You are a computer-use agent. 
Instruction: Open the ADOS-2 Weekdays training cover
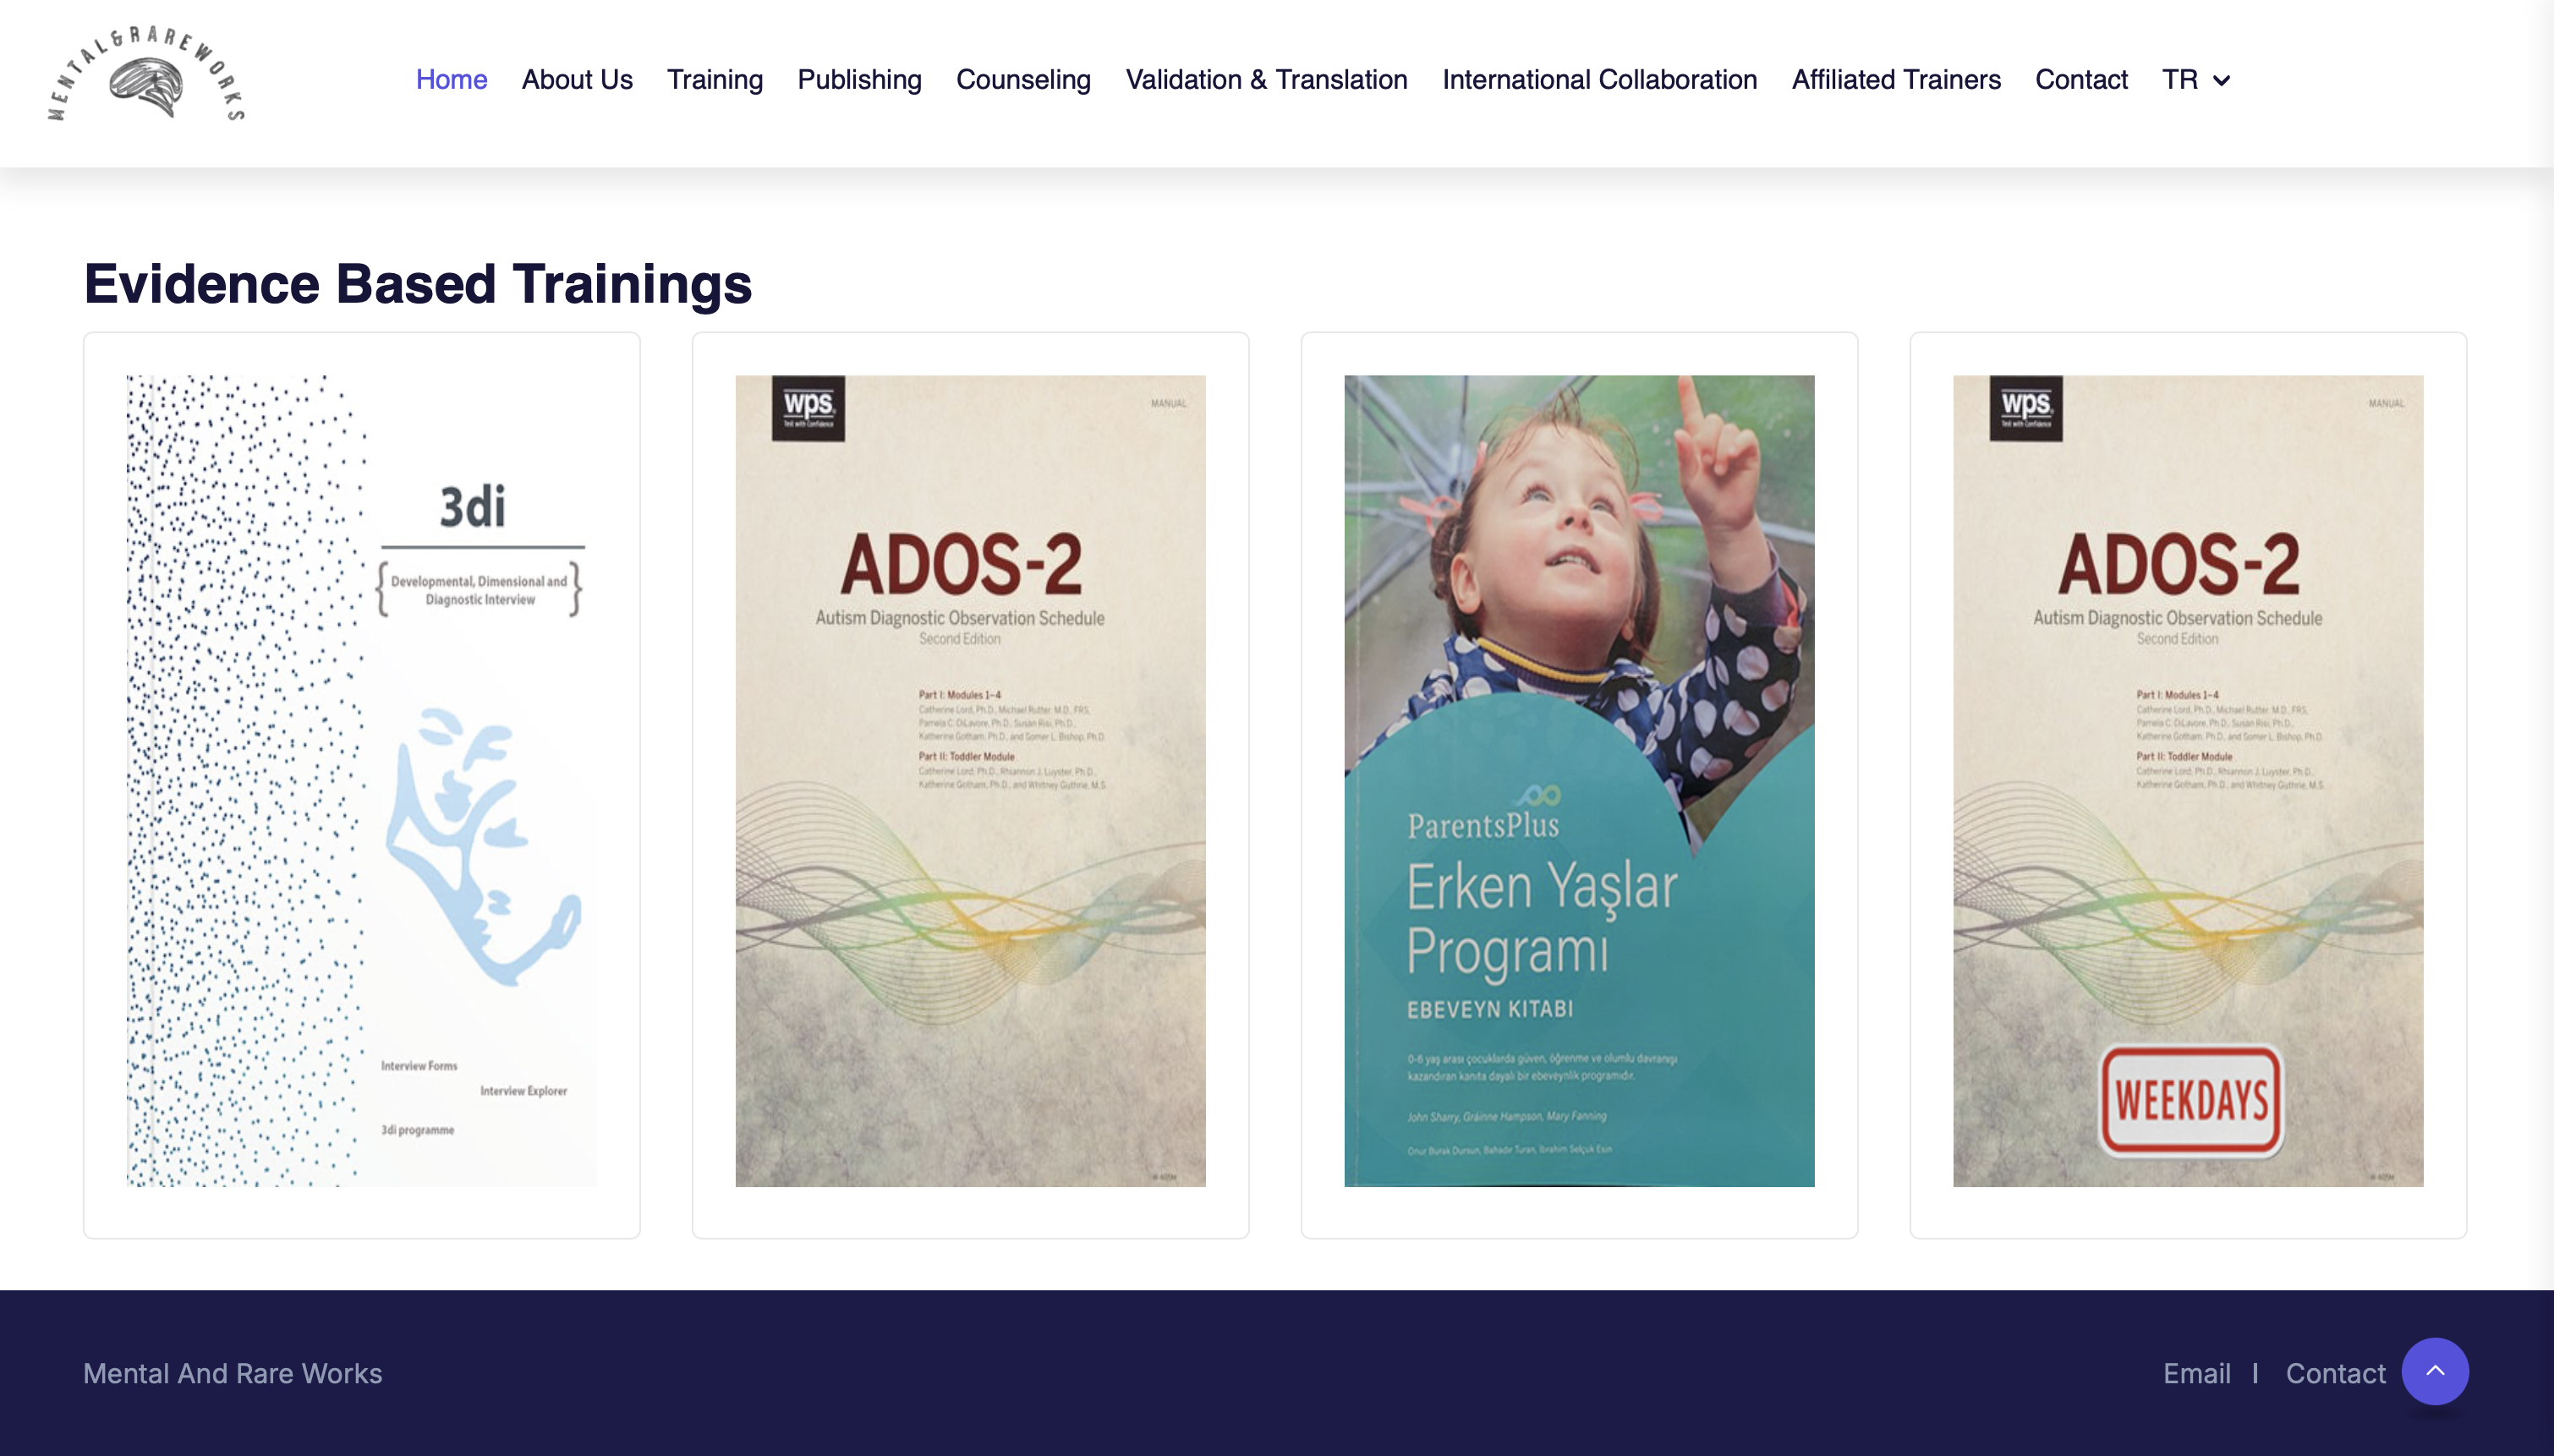[2187, 781]
